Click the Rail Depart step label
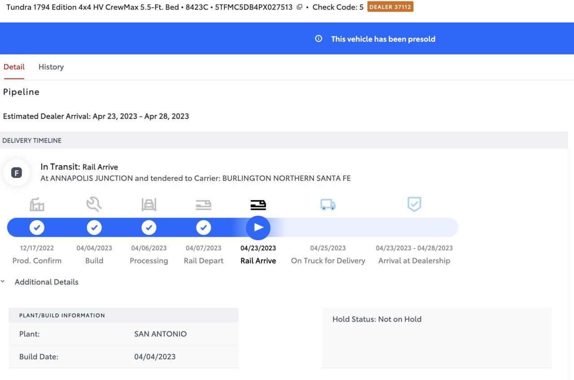 point(204,261)
